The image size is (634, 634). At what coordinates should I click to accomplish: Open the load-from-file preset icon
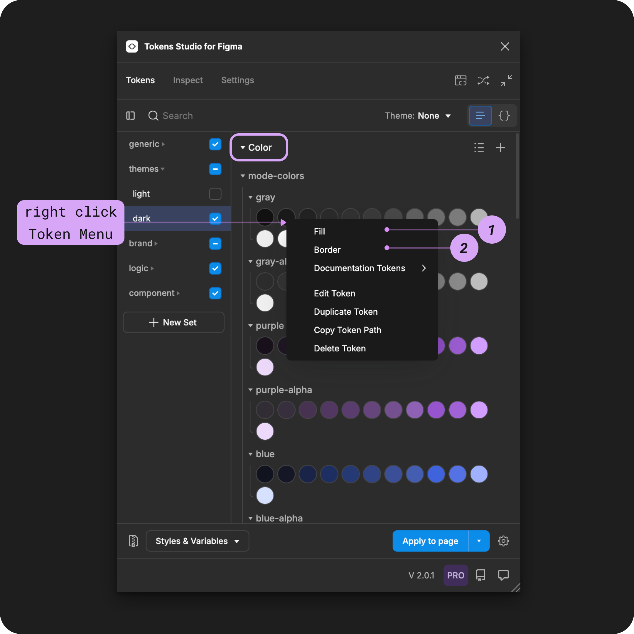[x=133, y=541]
